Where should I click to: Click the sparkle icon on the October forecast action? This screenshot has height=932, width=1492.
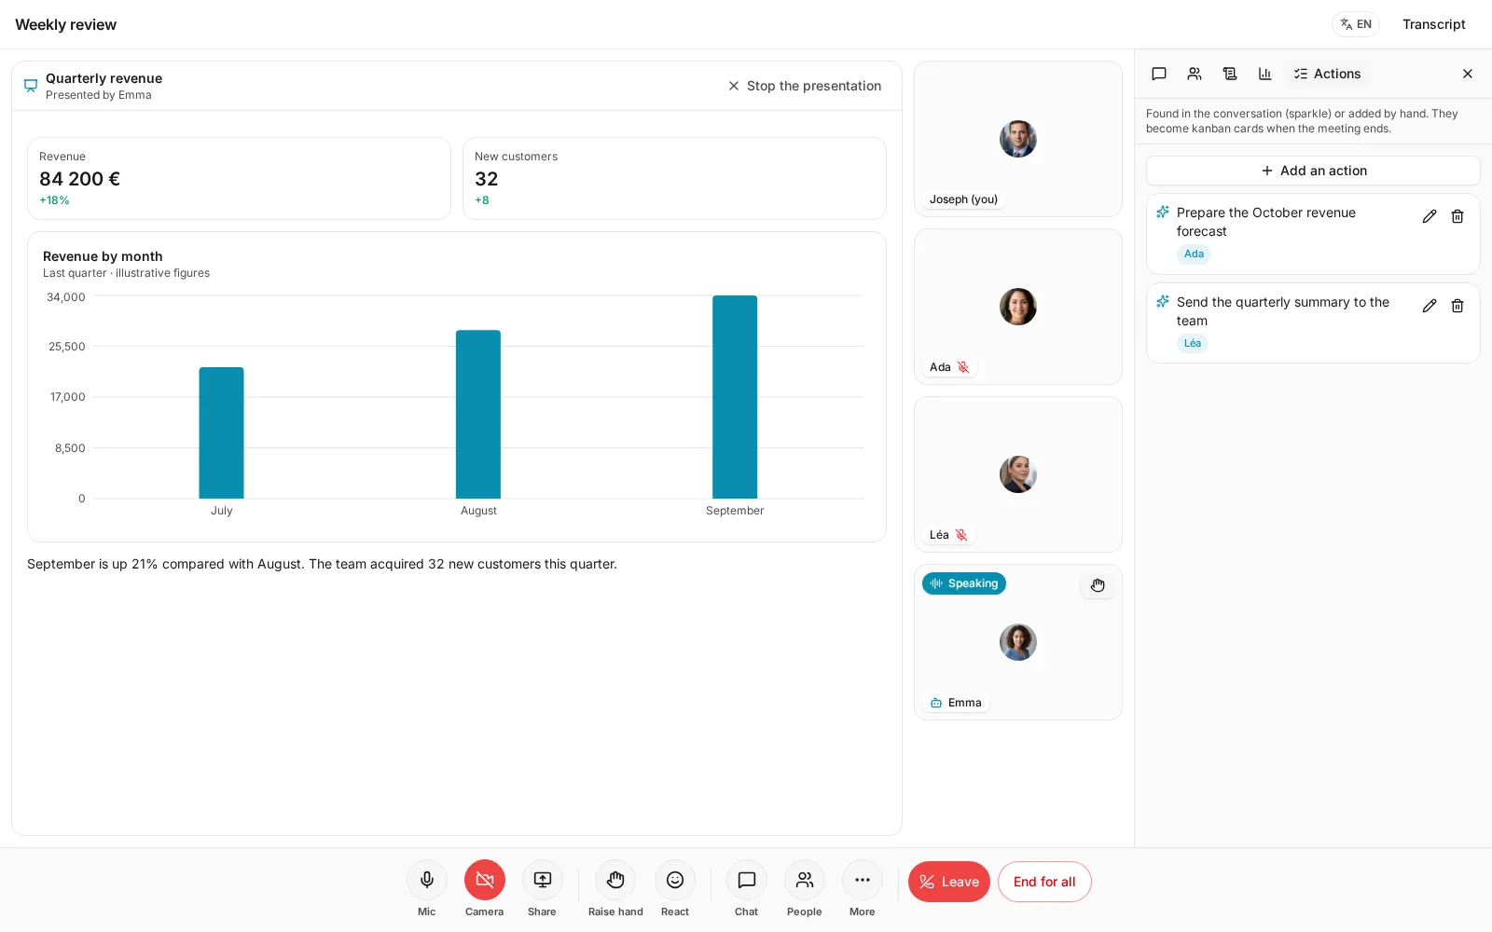point(1163,212)
